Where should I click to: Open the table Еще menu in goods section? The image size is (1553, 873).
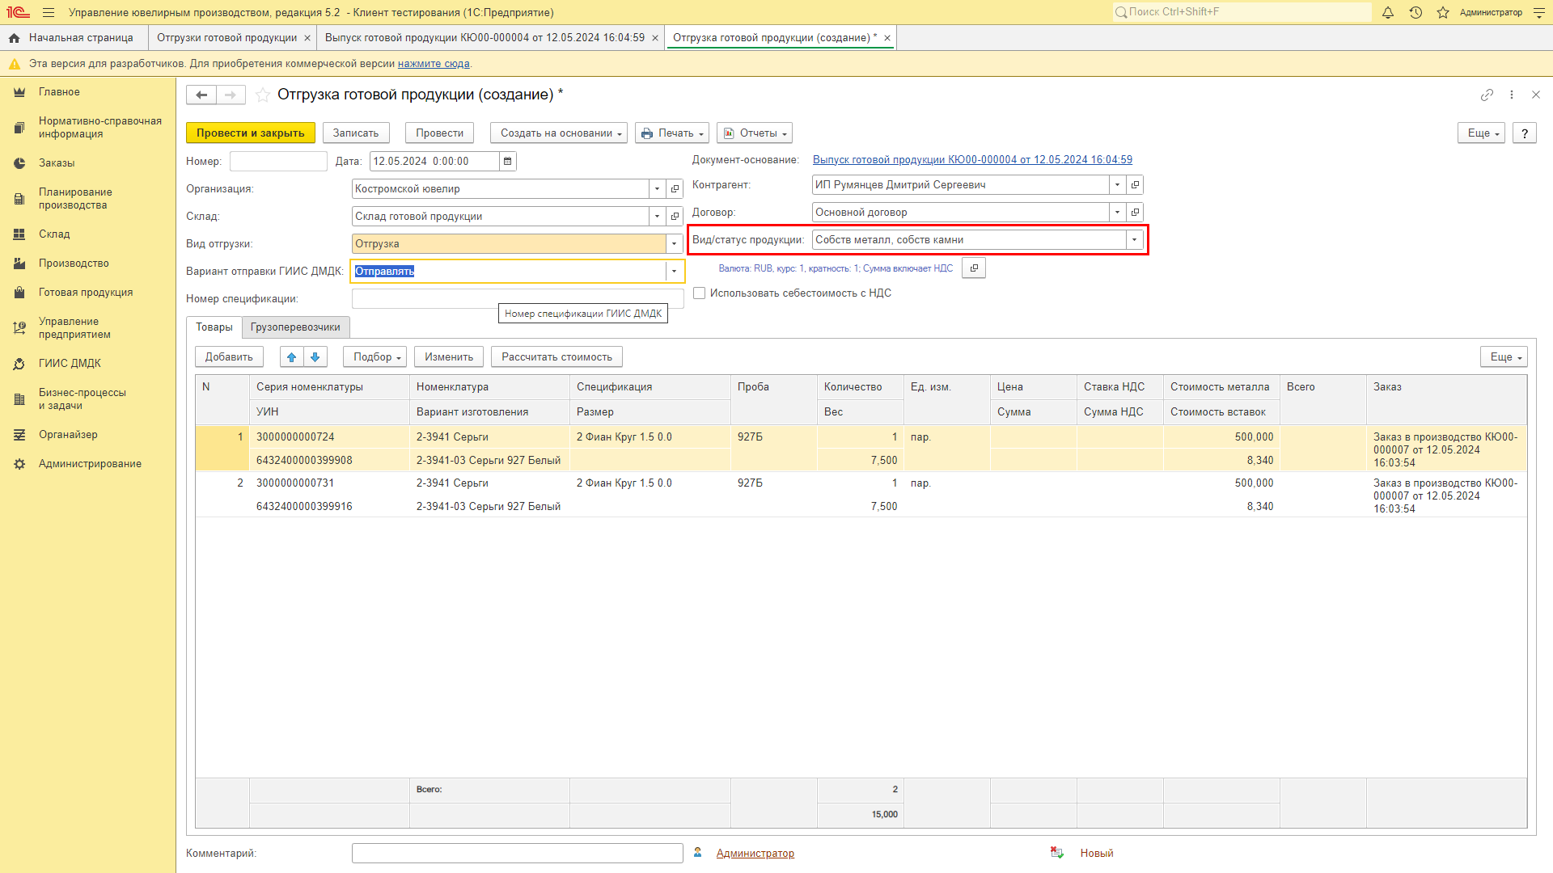pos(1504,357)
